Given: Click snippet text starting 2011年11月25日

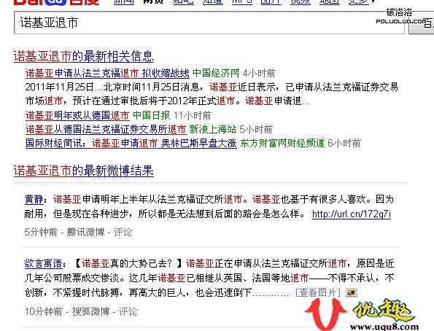Looking at the screenshot, I should click(212, 94).
